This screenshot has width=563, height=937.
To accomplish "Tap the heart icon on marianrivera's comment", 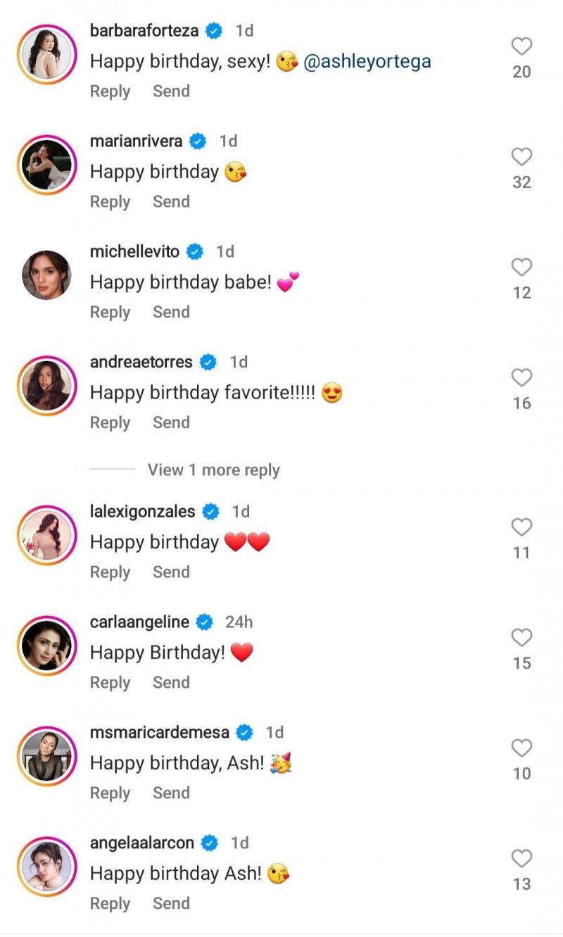I will click(521, 156).
